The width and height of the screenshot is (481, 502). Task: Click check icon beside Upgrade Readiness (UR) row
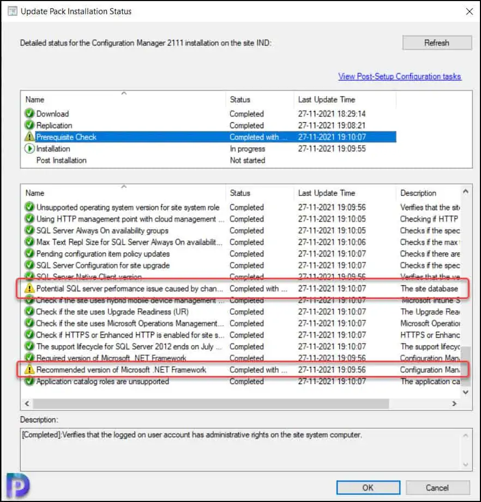pos(29,312)
